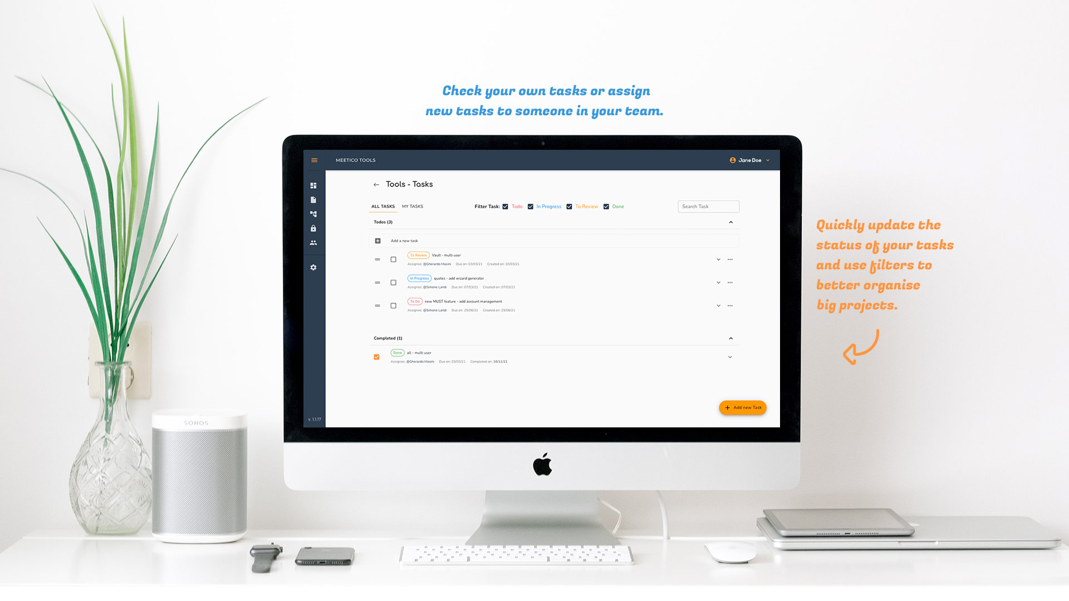1069x601 pixels.
Task: Click the grid/dashboard icon in sidebar
Action: point(313,185)
